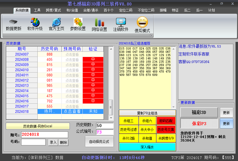Click 待开.. cell in row 2024018

pyautogui.click(x=49, y=111)
